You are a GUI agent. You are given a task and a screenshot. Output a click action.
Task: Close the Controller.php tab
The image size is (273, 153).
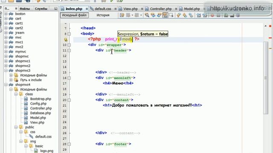pyautogui.click(x=176, y=8)
